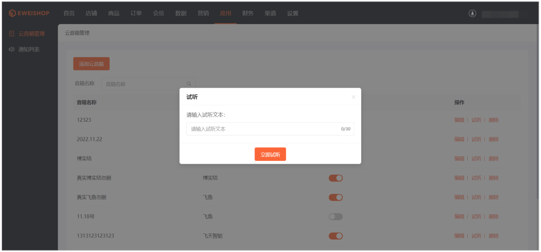Click the 云音箱管理 sidebar icon

click(12, 34)
